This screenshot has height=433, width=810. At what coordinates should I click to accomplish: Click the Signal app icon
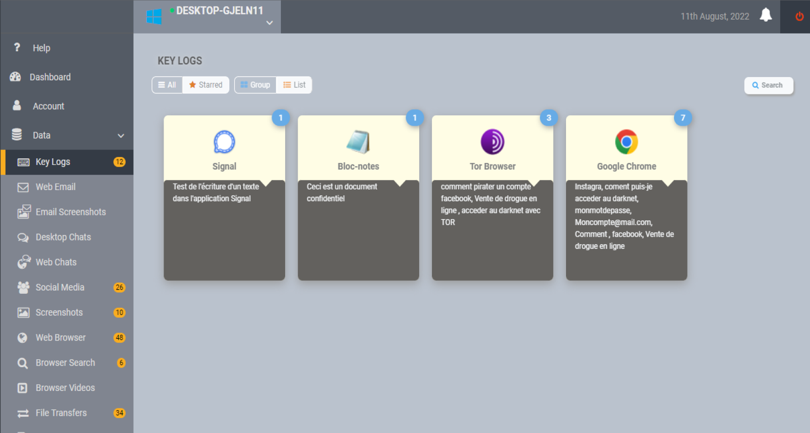224,142
